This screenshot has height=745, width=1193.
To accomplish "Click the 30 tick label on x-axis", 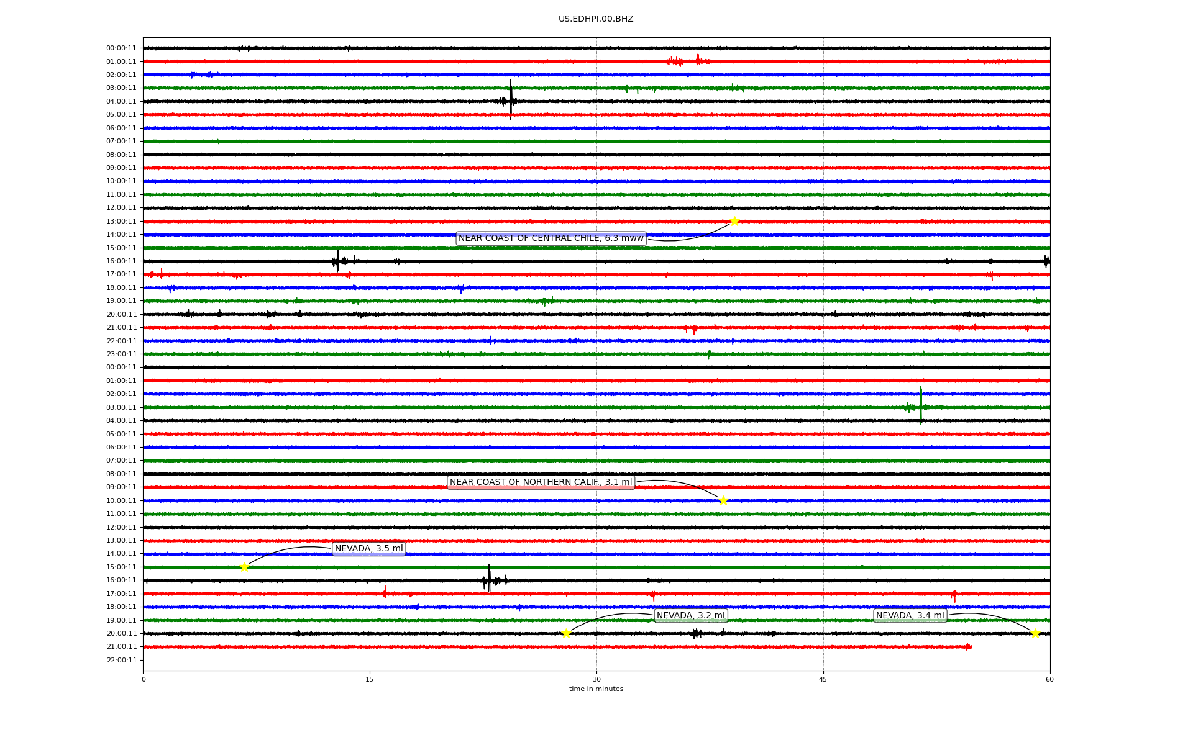I will click(596, 679).
